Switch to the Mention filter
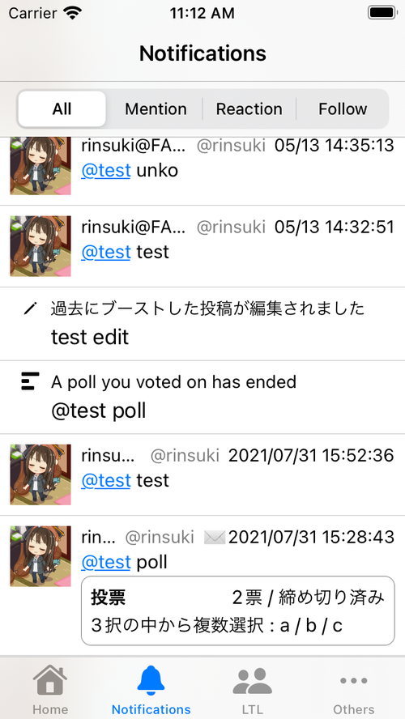Viewport: 405px width, 719px height. (x=156, y=108)
